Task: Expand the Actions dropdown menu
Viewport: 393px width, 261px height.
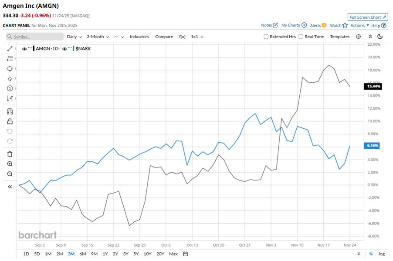Action: (x=359, y=26)
